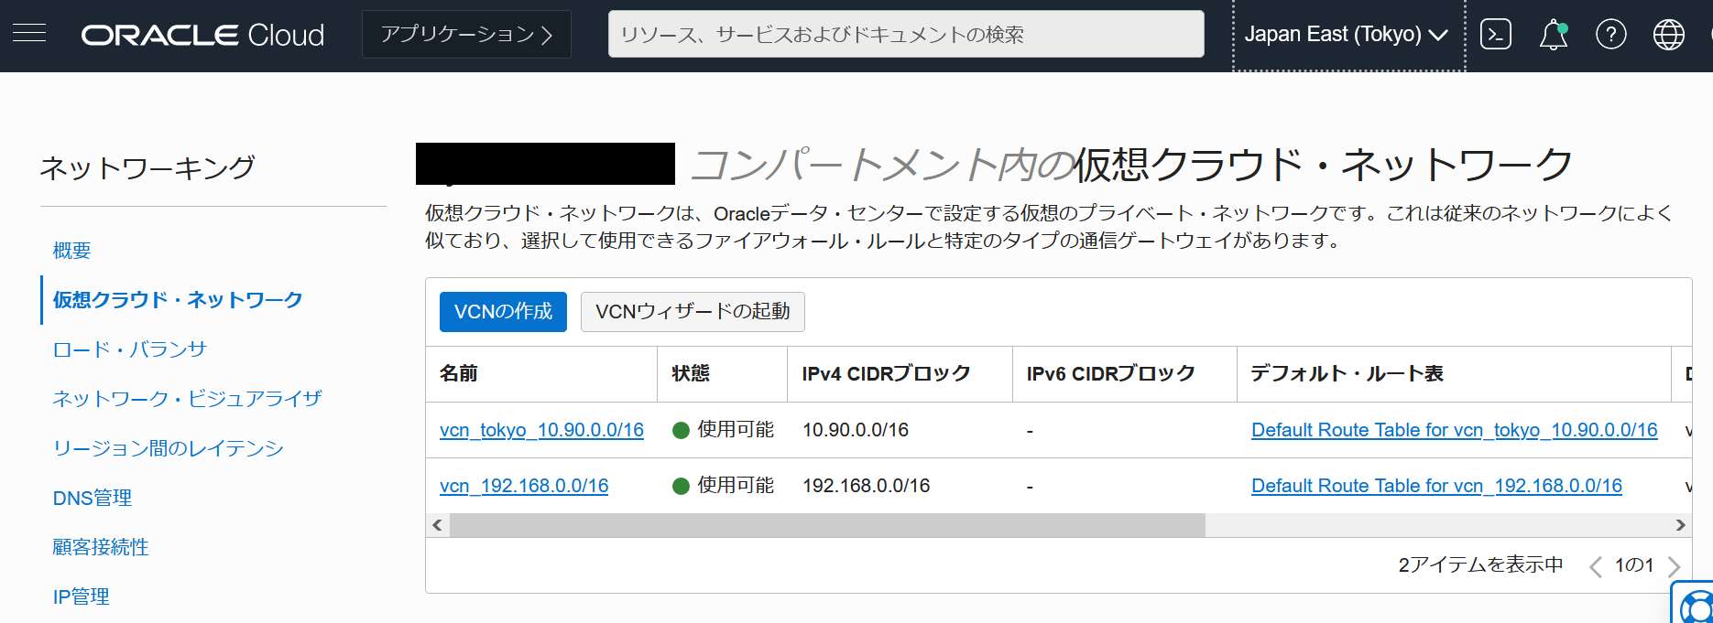The height and width of the screenshot is (623, 1713).
Task: Open Default Route Table for vcn_192.168.0.0/16
Action: pyautogui.click(x=1436, y=486)
